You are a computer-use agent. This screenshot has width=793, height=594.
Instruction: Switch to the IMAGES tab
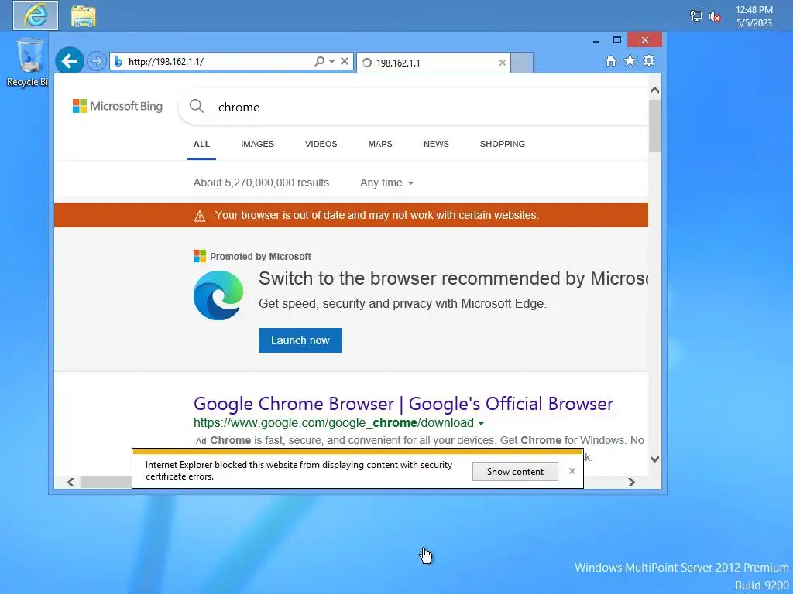(x=257, y=144)
